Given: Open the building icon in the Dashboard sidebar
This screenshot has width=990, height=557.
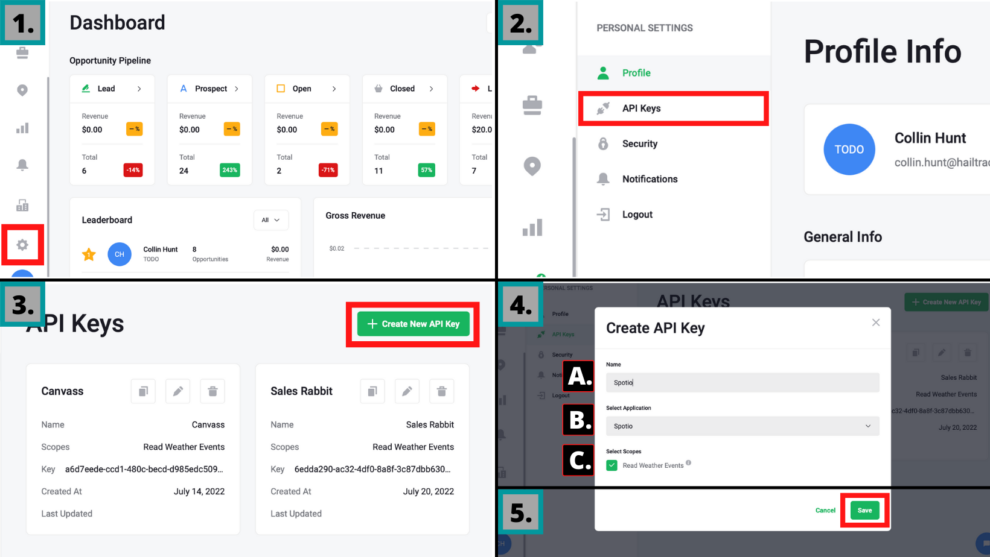Looking at the screenshot, I should [x=22, y=205].
